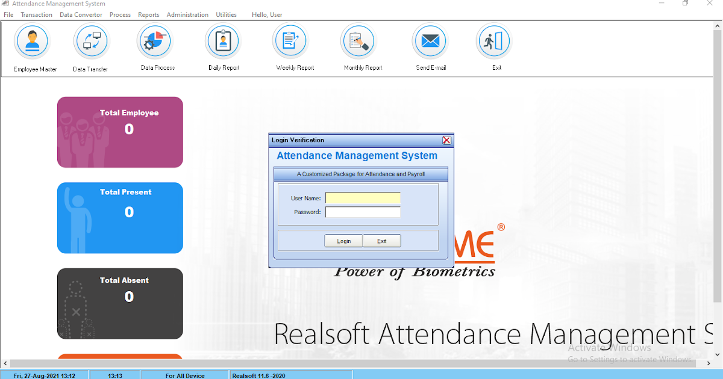Click inside the Password field
Image resolution: width=723 pixels, height=379 pixels.
[x=363, y=212]
